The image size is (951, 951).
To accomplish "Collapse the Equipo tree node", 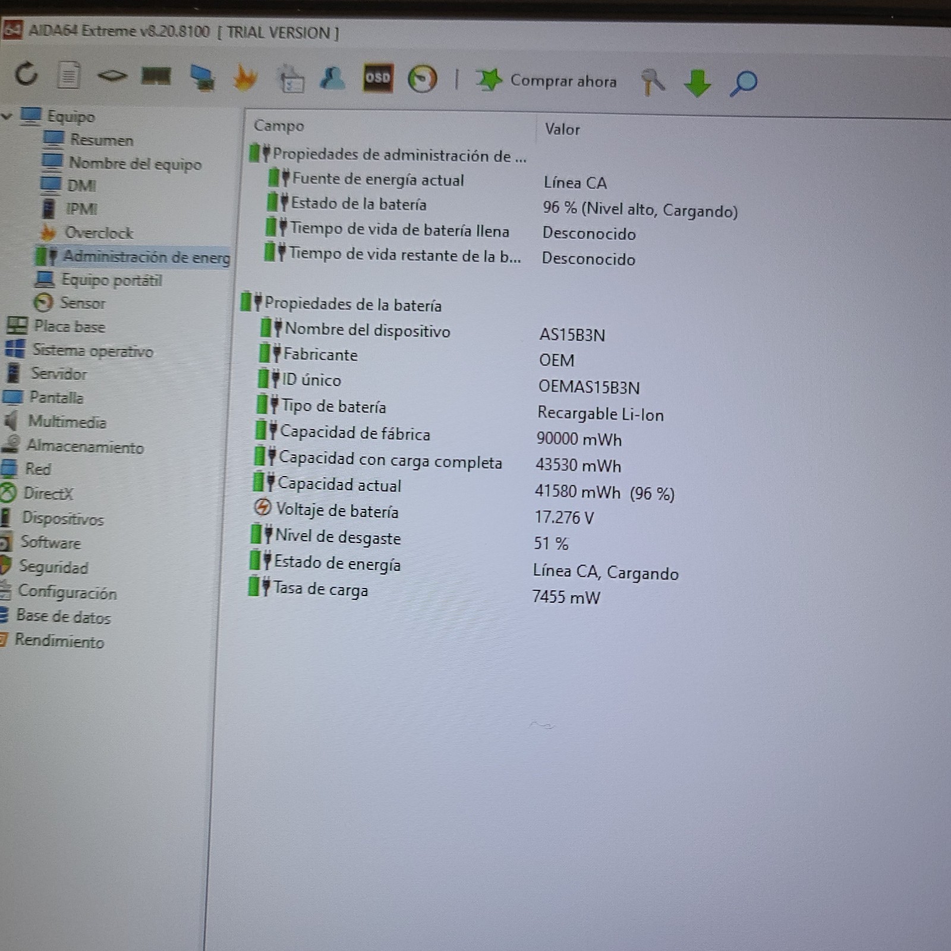I will point(7,115).
